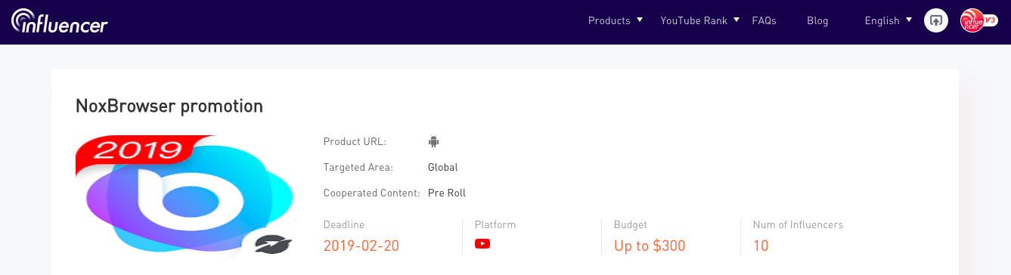Click the Influencer logo in header
Viewport: 1011px width, 275px height.
pos(60,21)
